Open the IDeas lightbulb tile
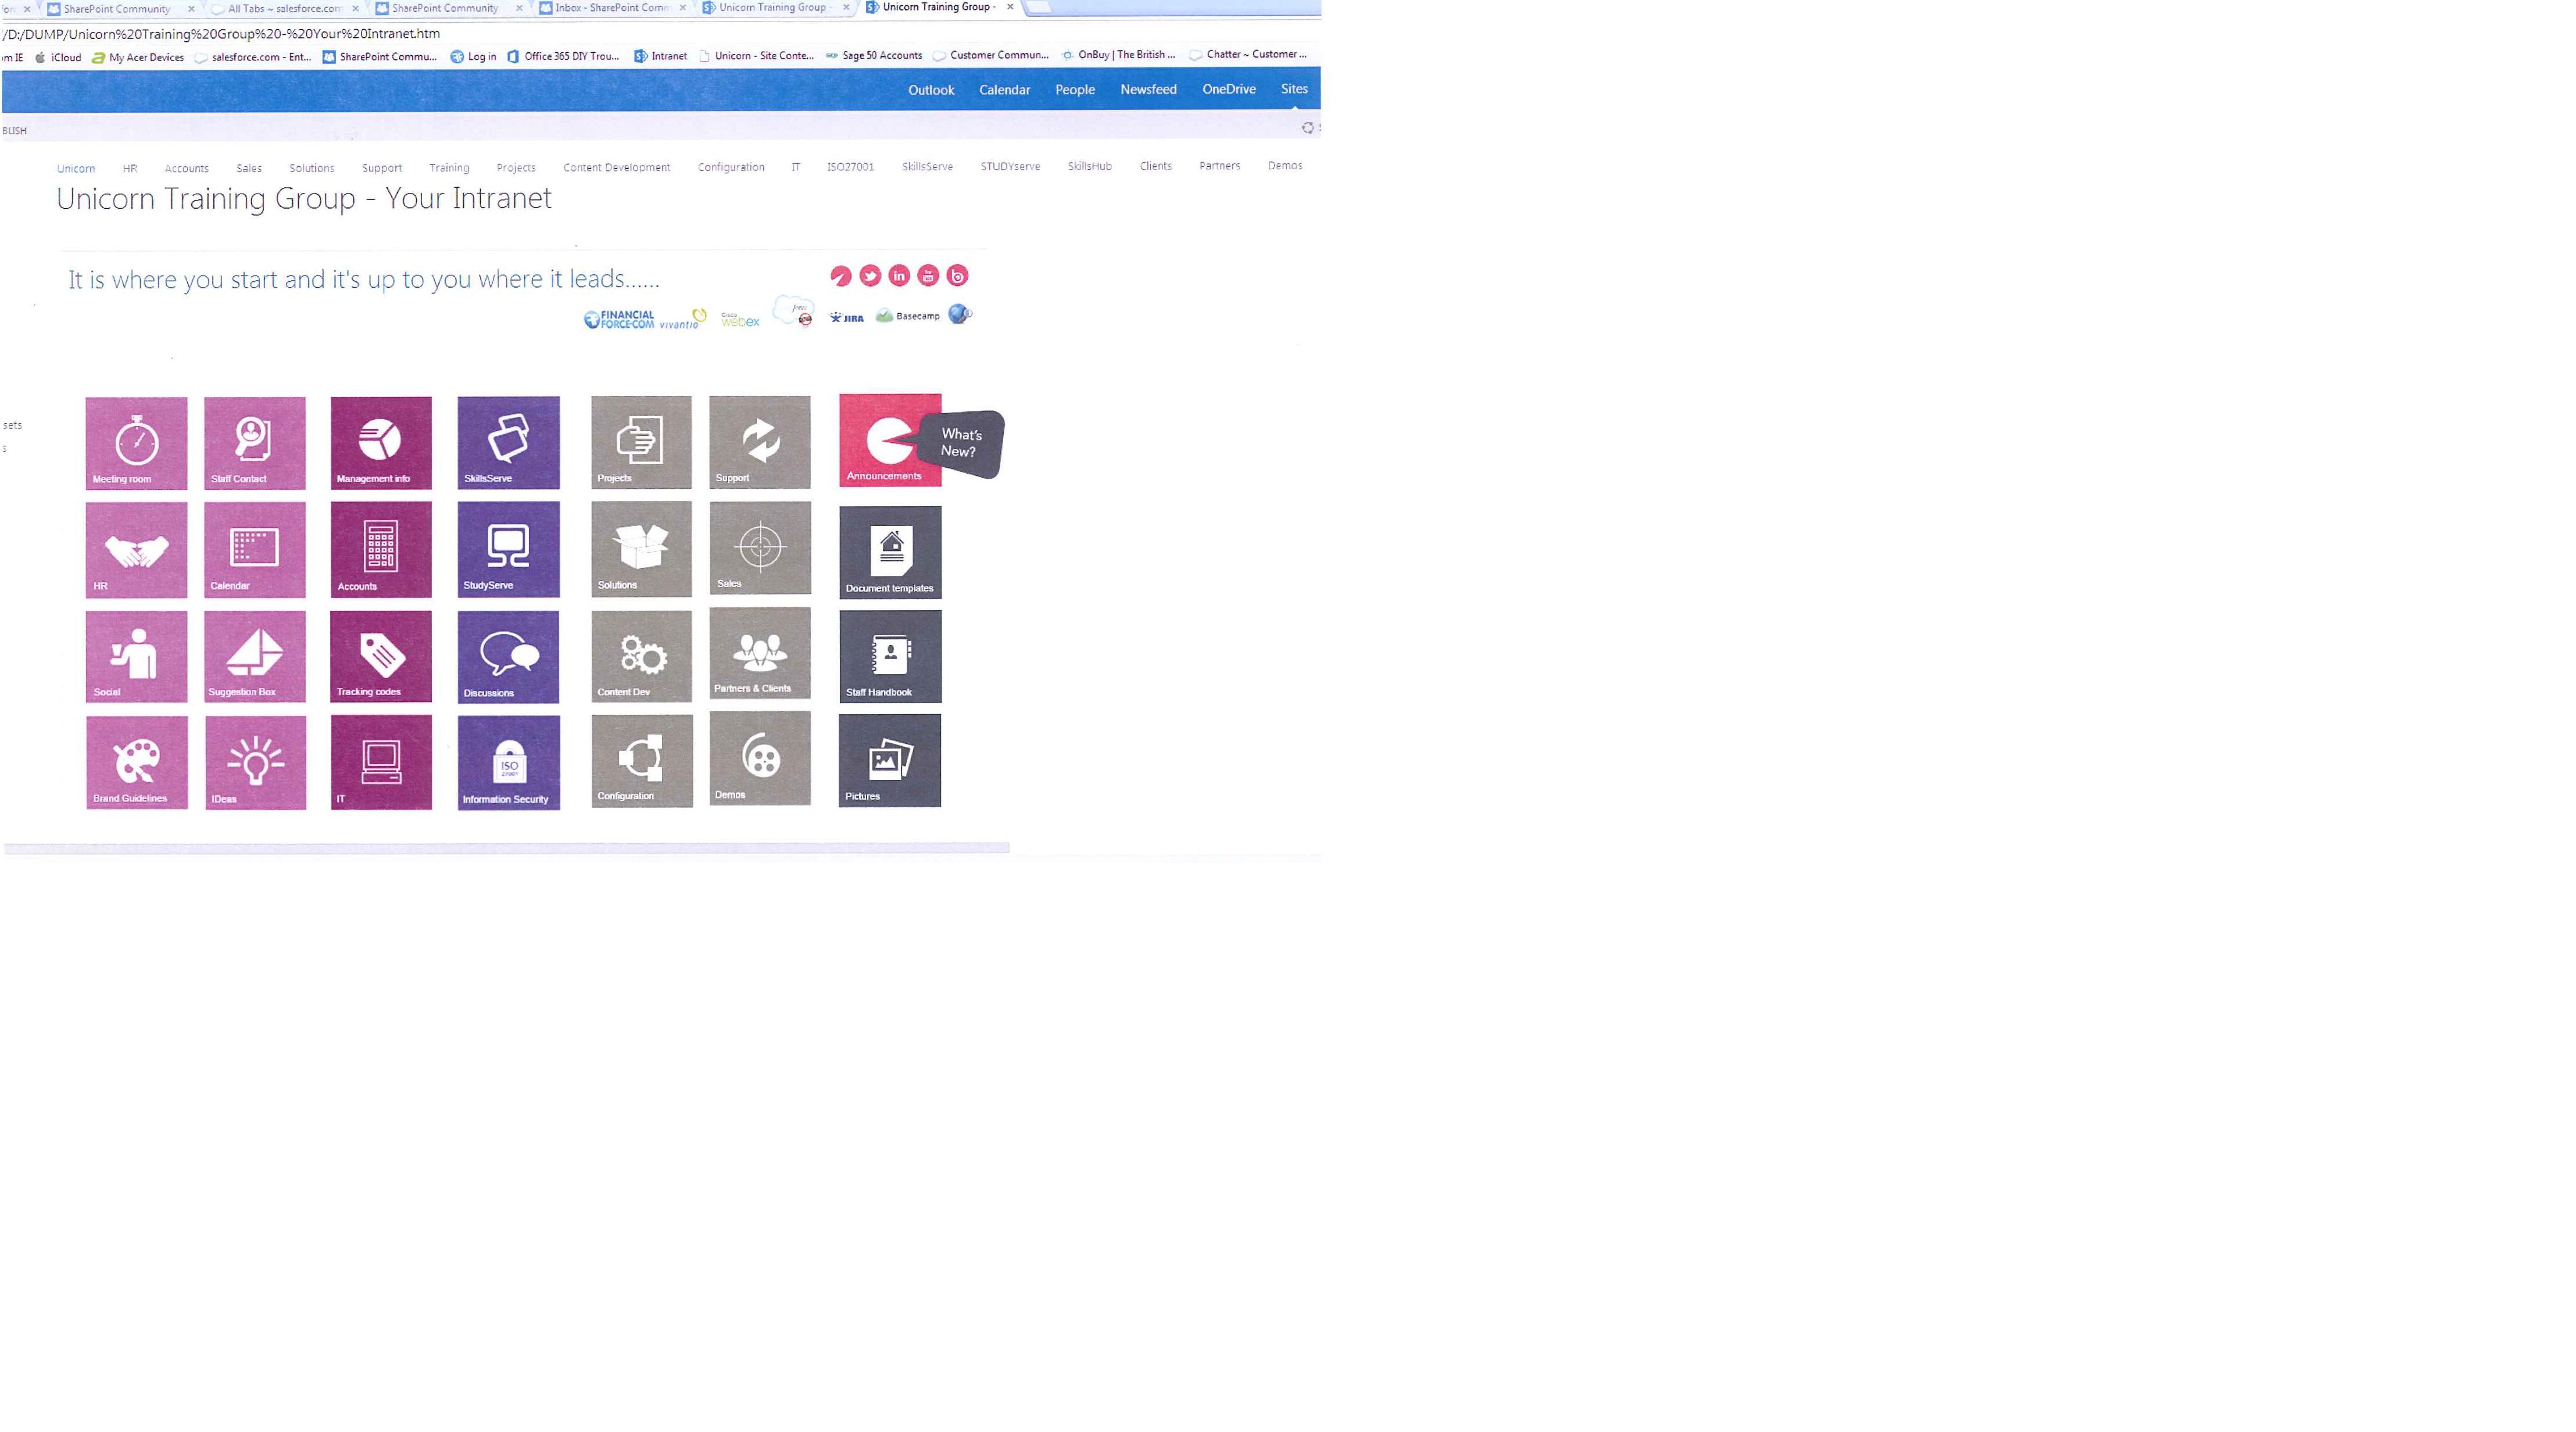2576x1432 pixels. [x=256, y=762]
